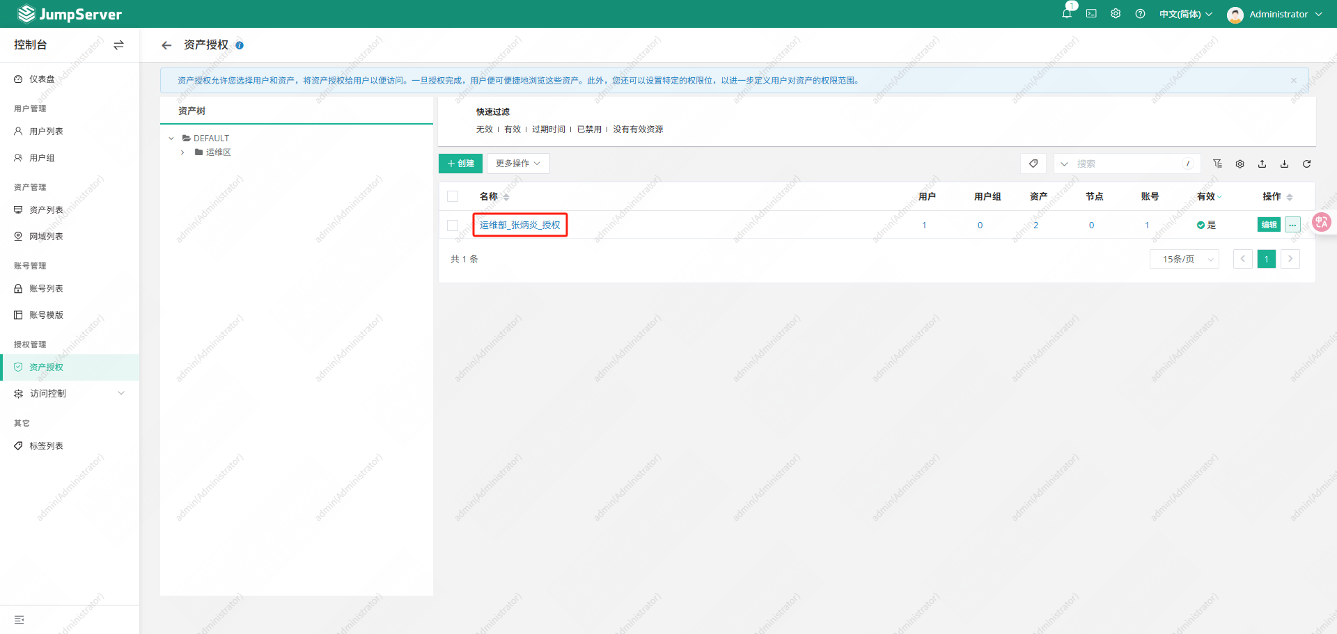
Task: Click the 资产 count 2 in the row
Action: [1035, 225]
